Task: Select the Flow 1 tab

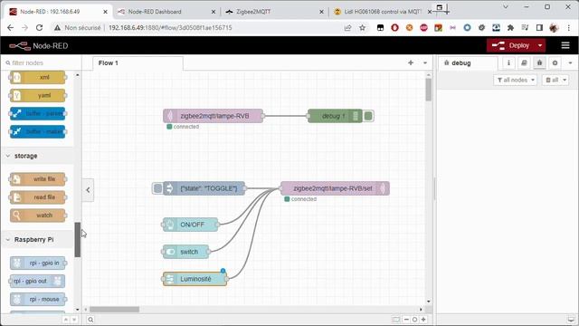Action: [x=138, y=62]
